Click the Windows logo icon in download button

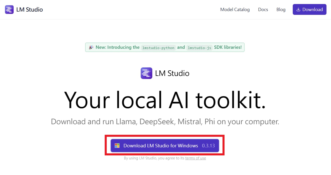tap(117, 146)
